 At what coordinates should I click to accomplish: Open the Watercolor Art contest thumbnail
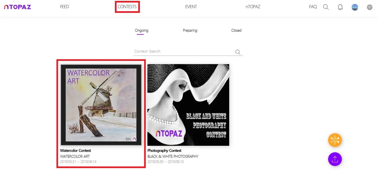tap(101, 105)
